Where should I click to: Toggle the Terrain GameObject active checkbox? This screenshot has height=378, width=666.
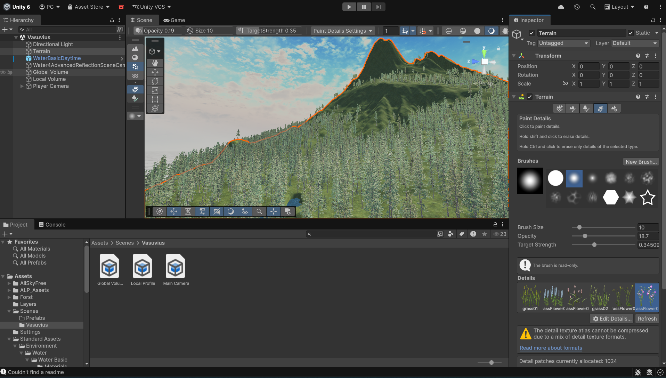531,33
